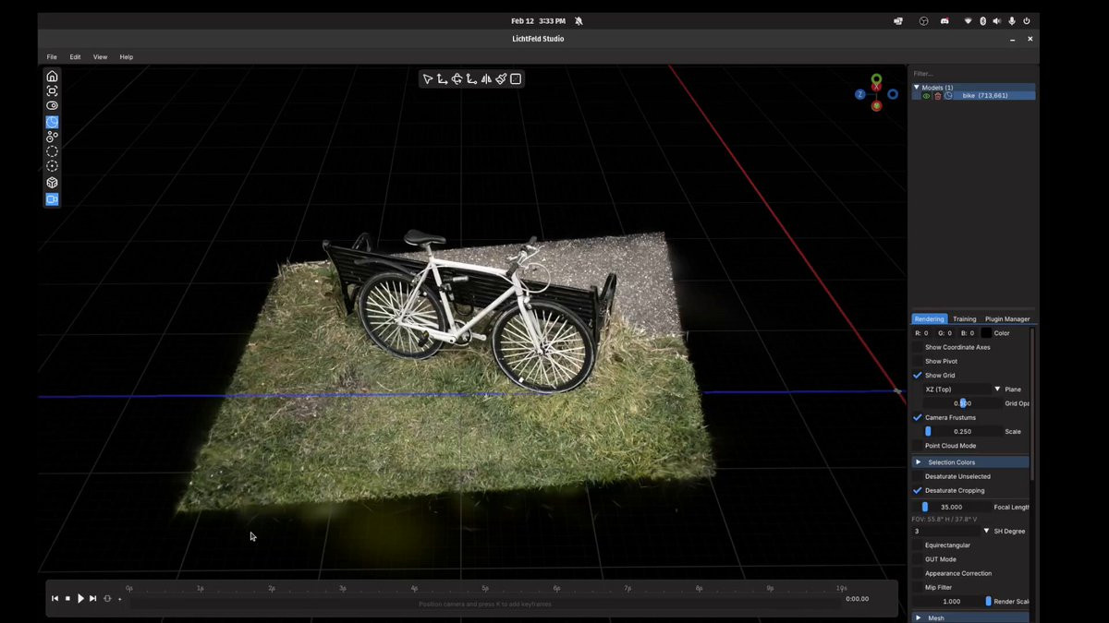Choose the brush tool in top toolbar
The image size is (1109, 623).
coord(501,79)
